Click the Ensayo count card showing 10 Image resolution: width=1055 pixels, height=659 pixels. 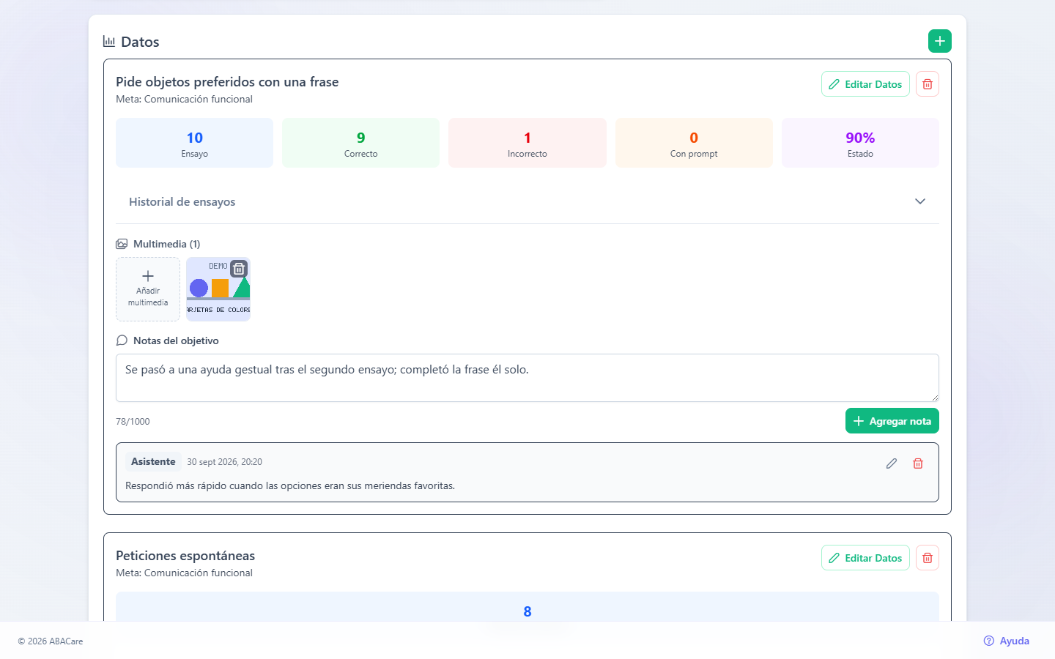pos(195,143)
